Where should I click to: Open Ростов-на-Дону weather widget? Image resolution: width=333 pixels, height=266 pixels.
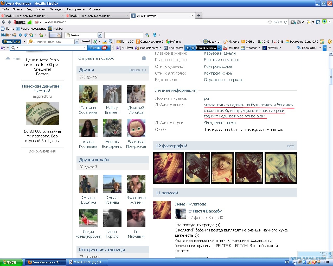click(x=302, y=42)
